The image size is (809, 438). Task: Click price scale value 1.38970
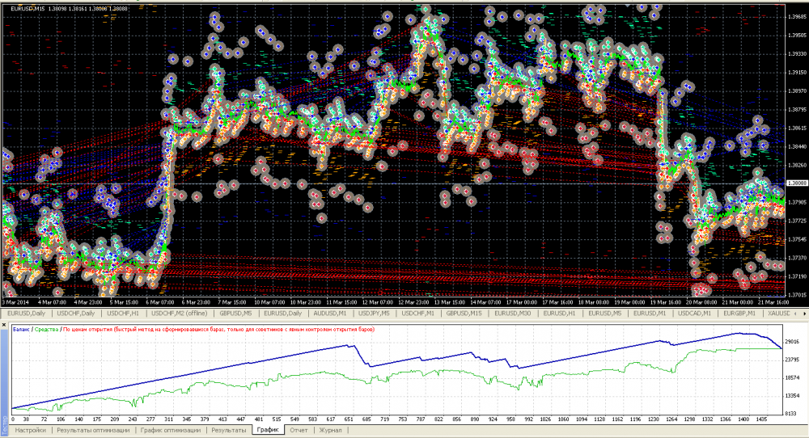pyautogui.click(x=797, y=91)
